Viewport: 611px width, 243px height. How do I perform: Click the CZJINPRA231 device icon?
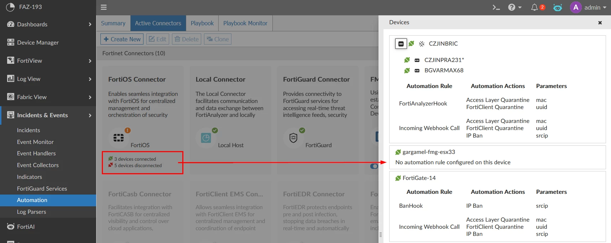point(417,60)
